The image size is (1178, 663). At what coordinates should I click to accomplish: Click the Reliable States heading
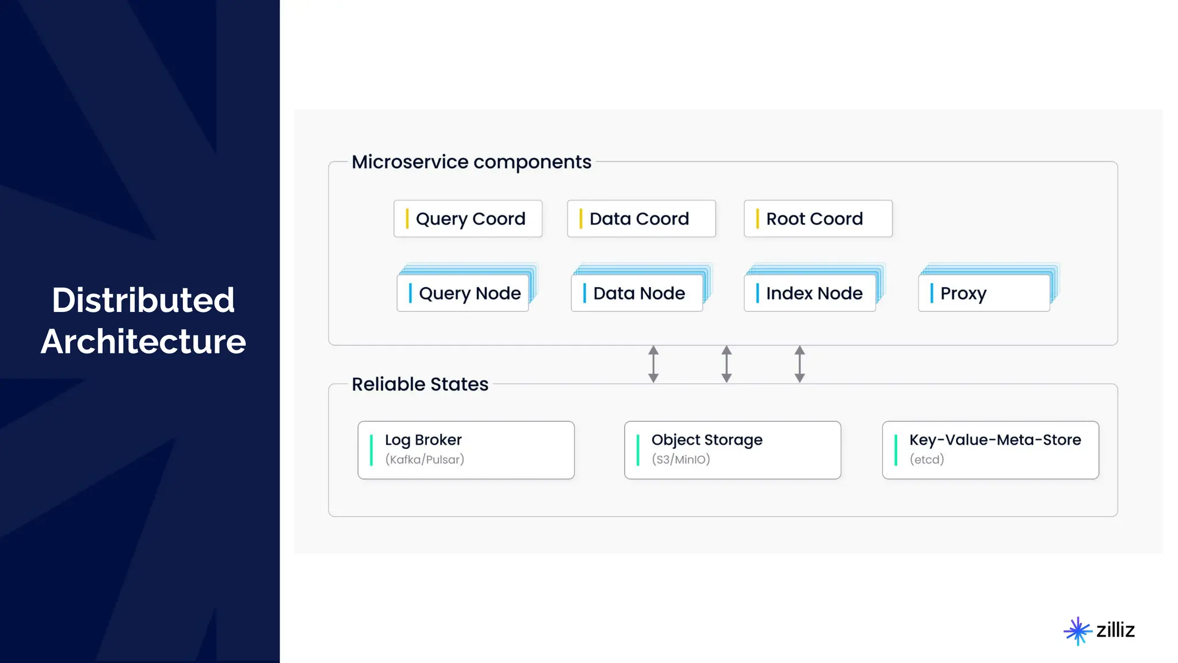click(420, 384)
